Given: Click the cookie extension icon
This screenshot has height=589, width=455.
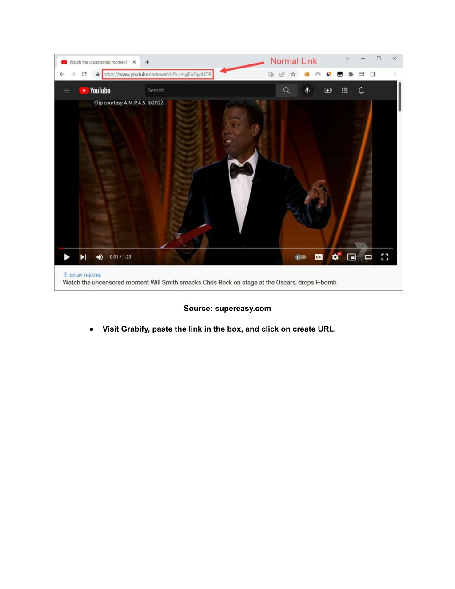Looking at the screenshot, I should (x=307, y=74).
